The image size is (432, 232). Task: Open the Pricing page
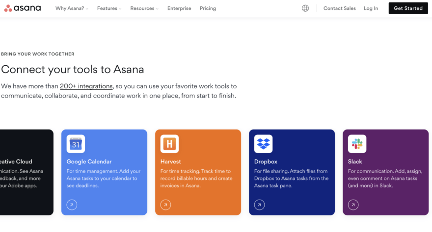208,8
